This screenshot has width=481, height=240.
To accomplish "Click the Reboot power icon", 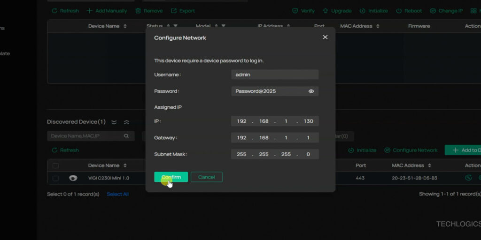I will (x=399, y=11).
